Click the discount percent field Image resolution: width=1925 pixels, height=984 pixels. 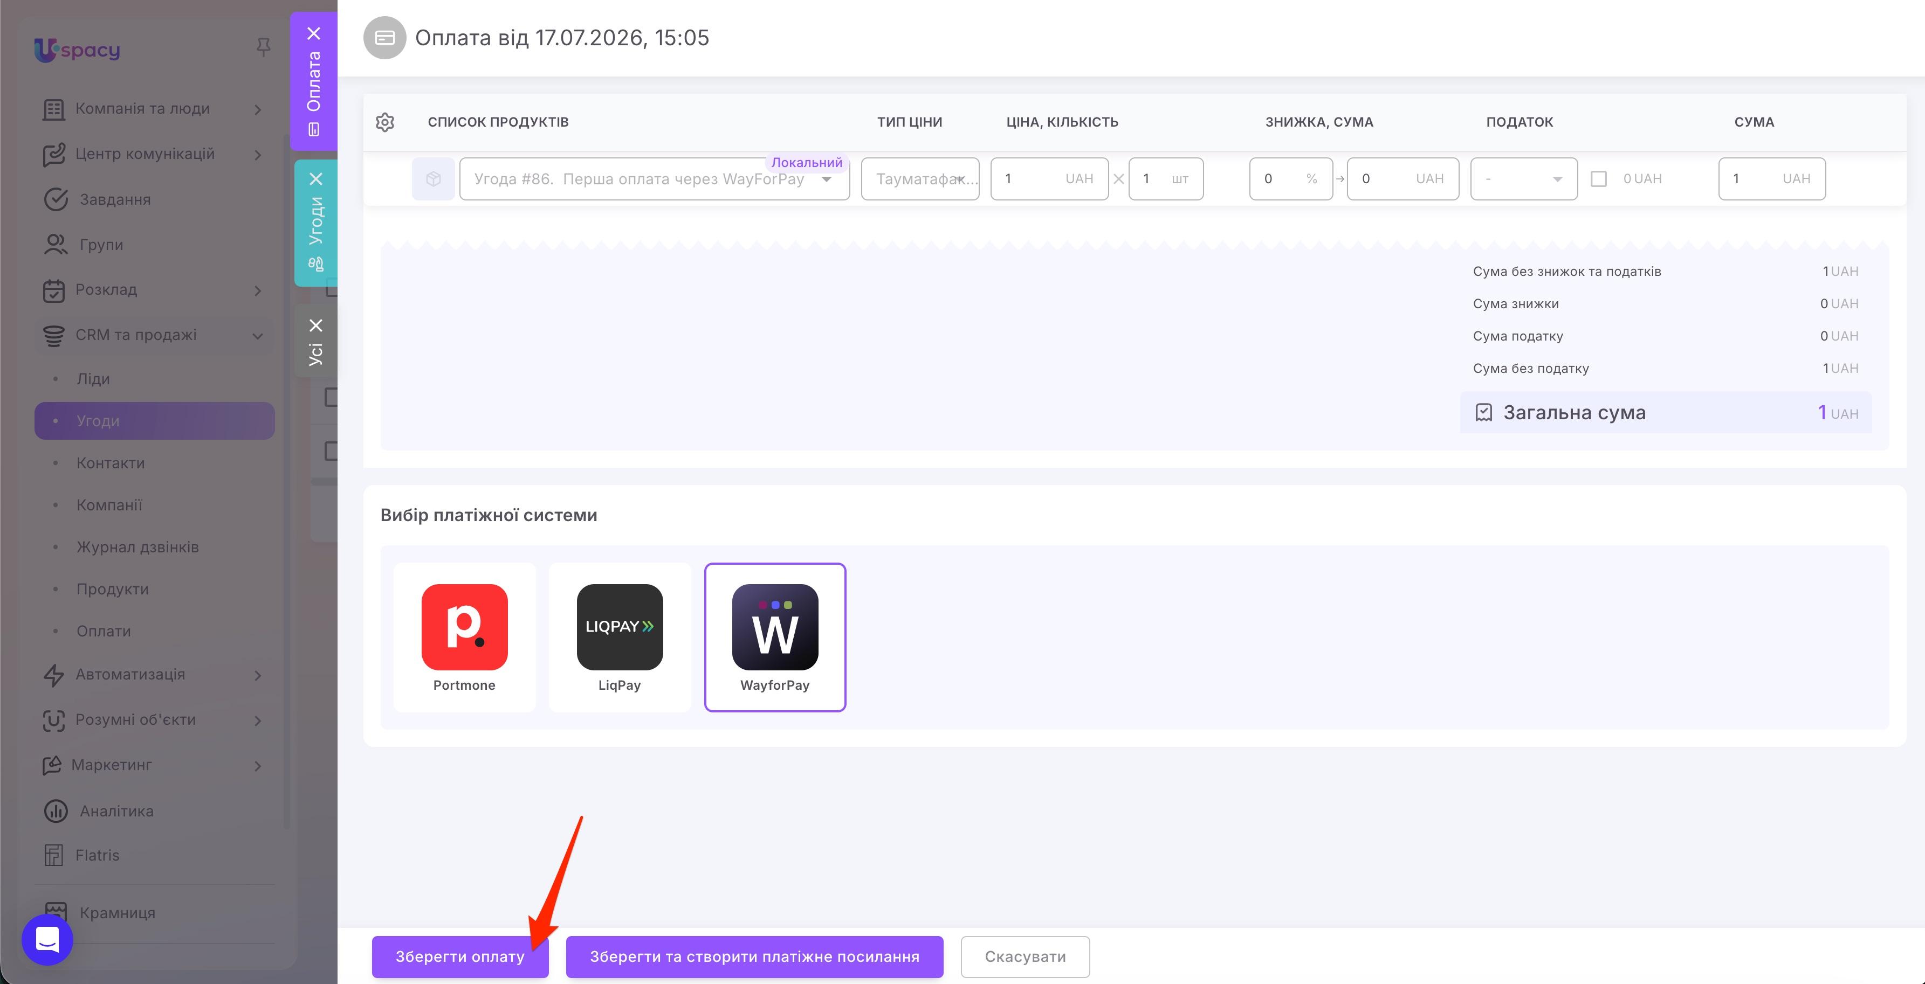1290,178
